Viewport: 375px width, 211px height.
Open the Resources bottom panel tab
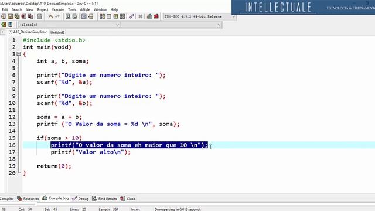point(28,199)
